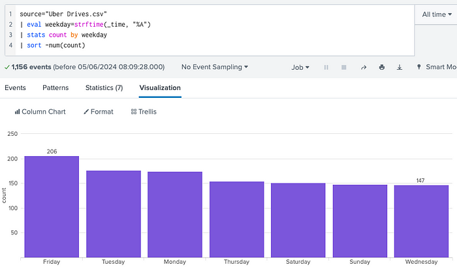
Task: Click the 206 data label
Action: 52,151
